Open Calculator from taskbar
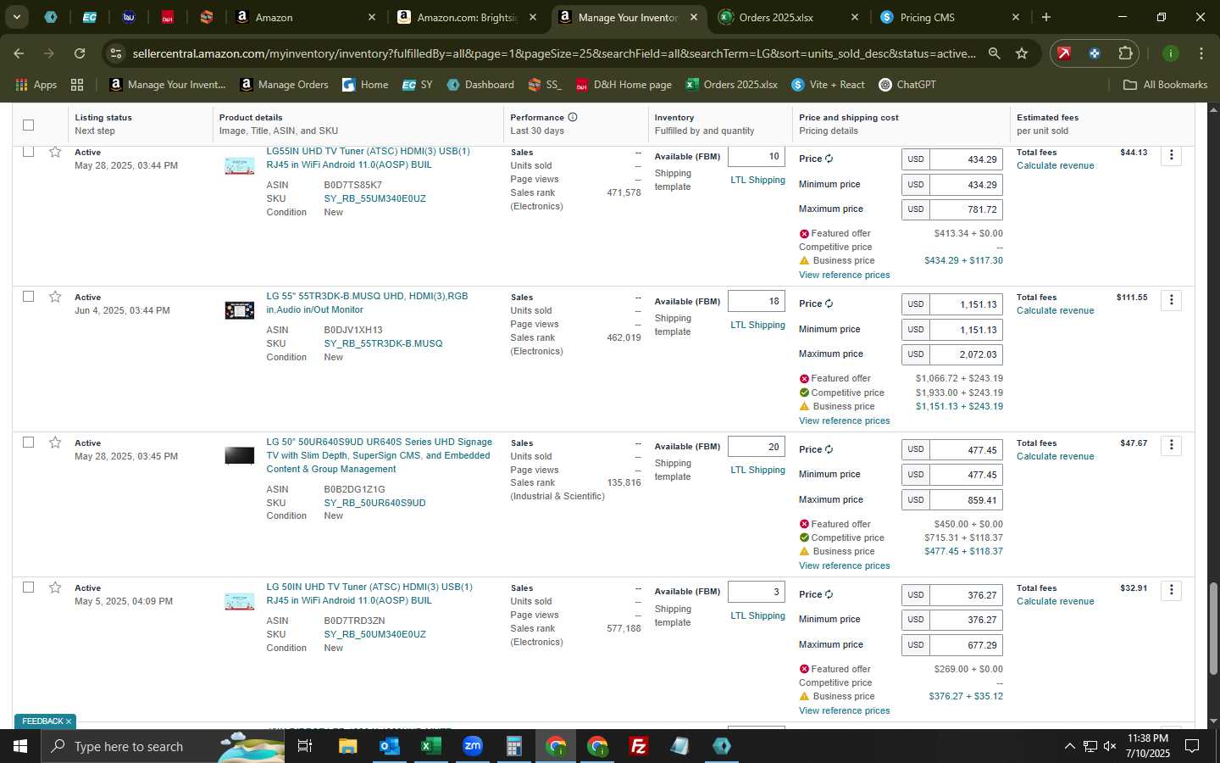The height and width of the screenshot is (763, 1220). point(513,746)
